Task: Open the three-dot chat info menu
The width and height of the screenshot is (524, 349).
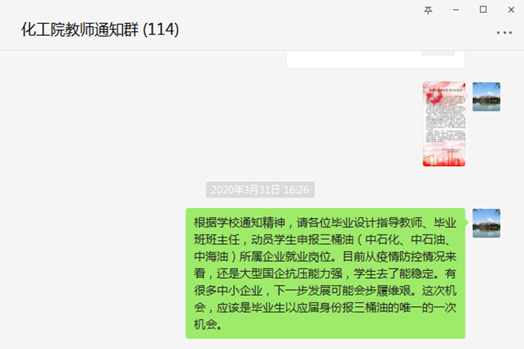Action: point(504,33)
